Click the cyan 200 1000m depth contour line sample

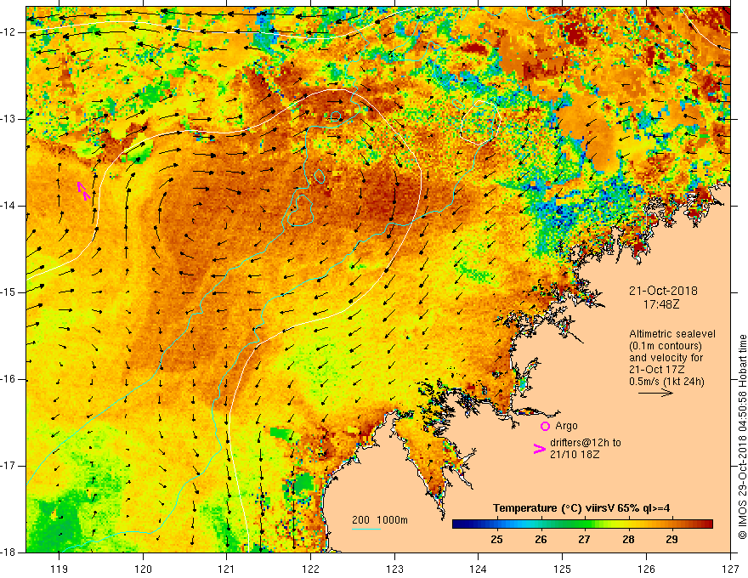point(366,529)
